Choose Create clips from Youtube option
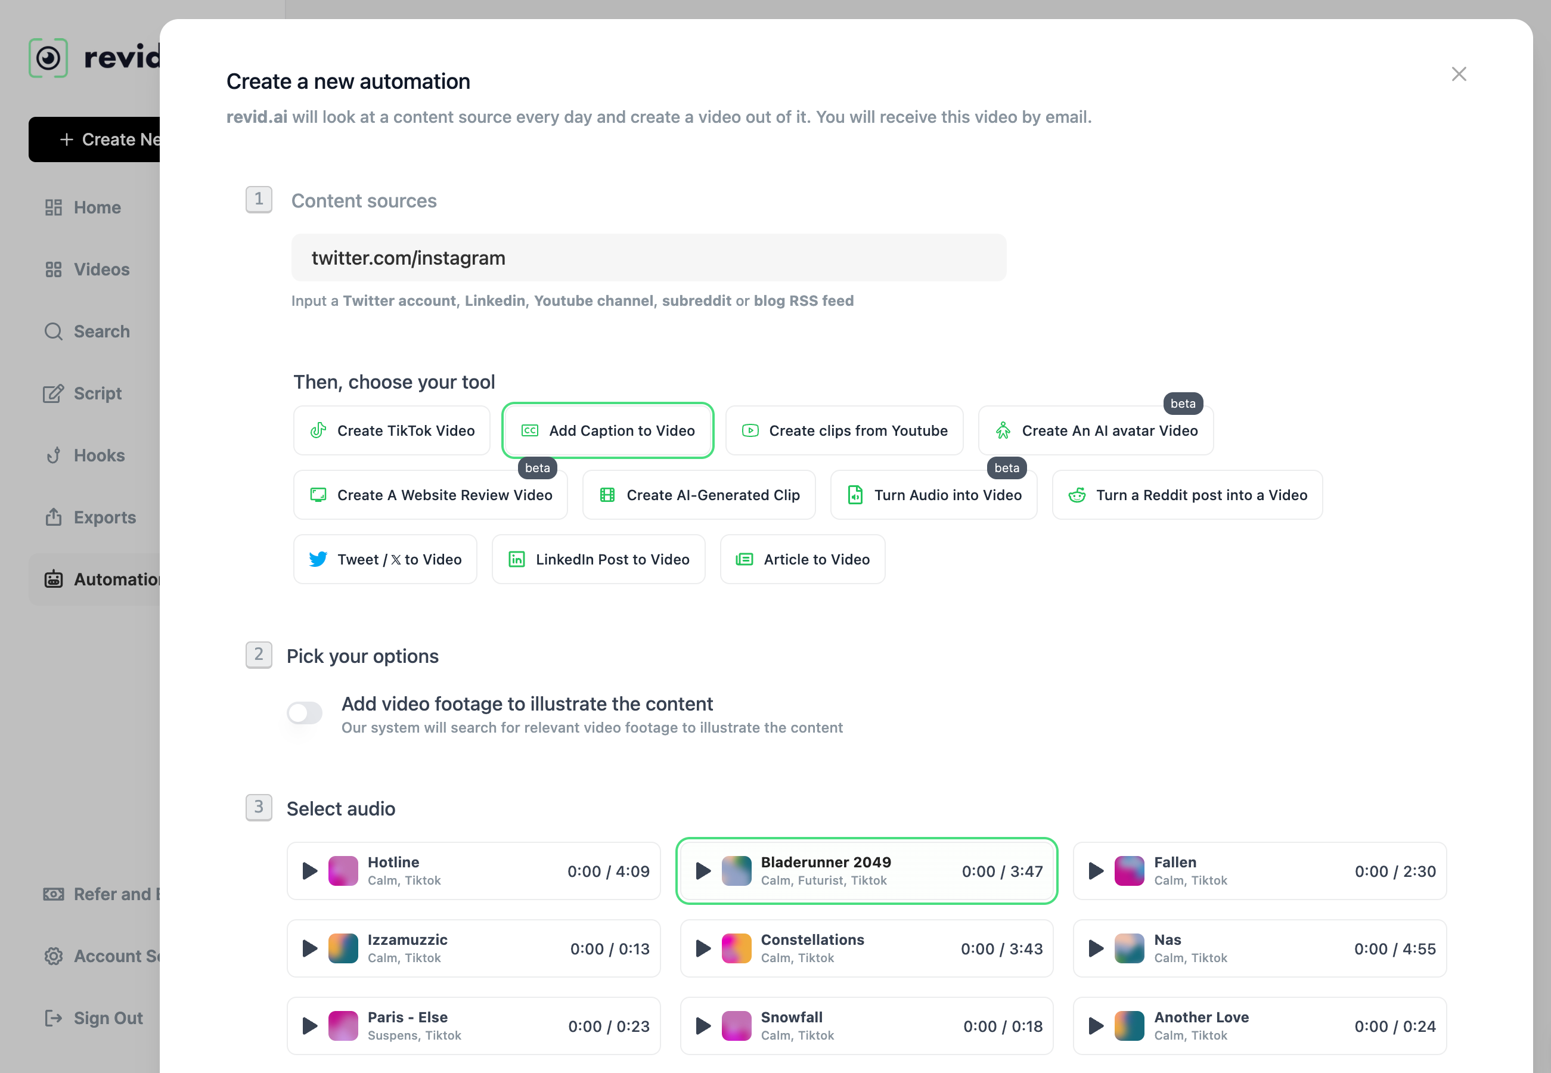The image size is (1551, 1073). click(845, 431)
